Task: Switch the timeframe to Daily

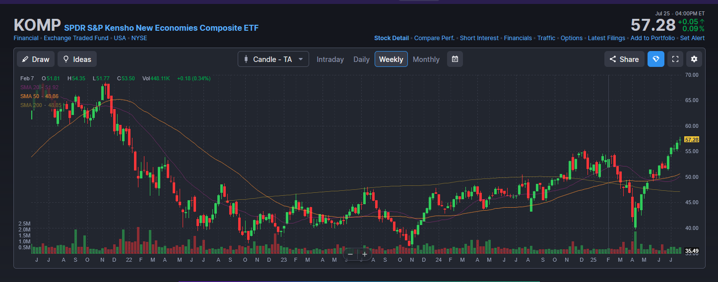Action: tap(361, 59)
